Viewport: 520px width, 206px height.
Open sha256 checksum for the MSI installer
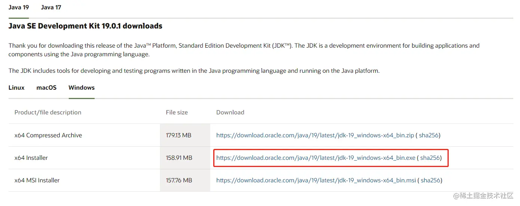[x=431, y=180]
